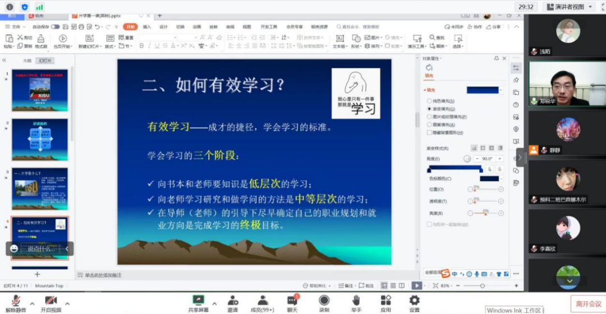Viewport: 606px width, 314px height.
Task: Select the 图片或纹理填充 radio option
Action: 430,117
